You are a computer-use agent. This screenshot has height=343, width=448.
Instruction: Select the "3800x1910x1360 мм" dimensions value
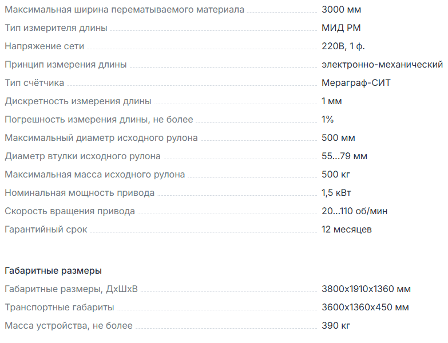(x=366, y=289)
